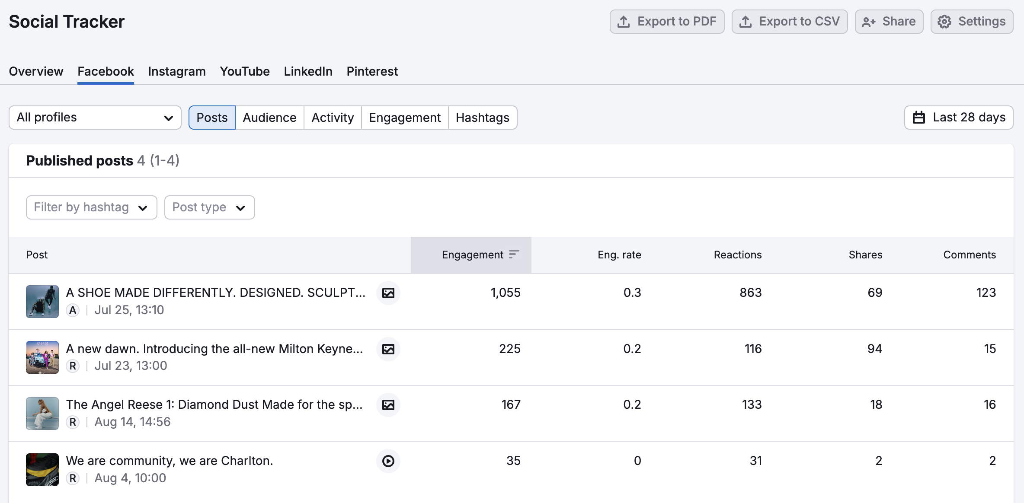1024x503 pixels.
Task: Click the Export to CSV upload icon
Action: click(746, 21)
